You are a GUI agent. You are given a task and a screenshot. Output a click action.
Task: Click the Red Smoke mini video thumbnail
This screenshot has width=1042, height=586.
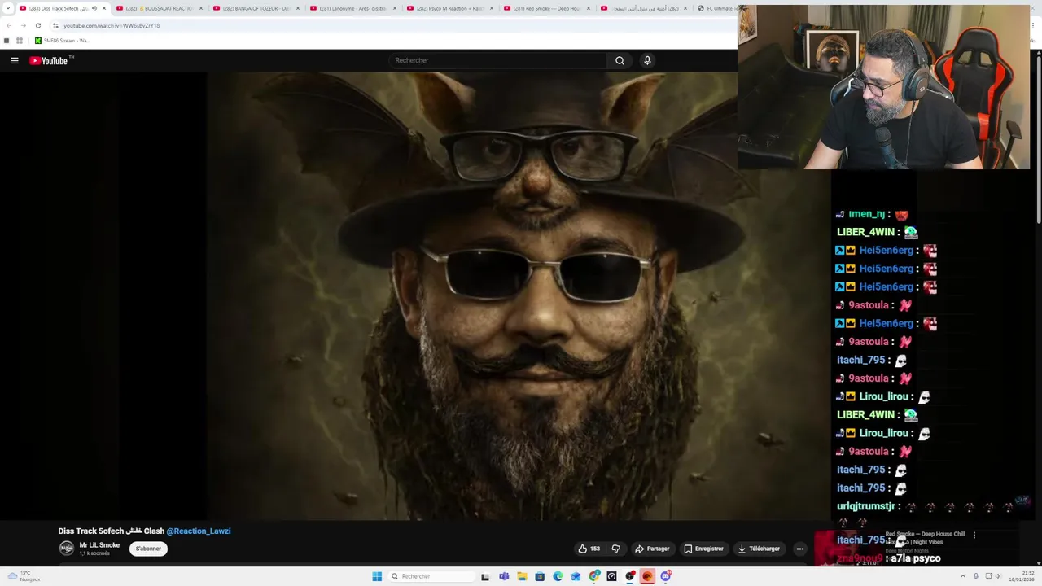pos(847,547)
